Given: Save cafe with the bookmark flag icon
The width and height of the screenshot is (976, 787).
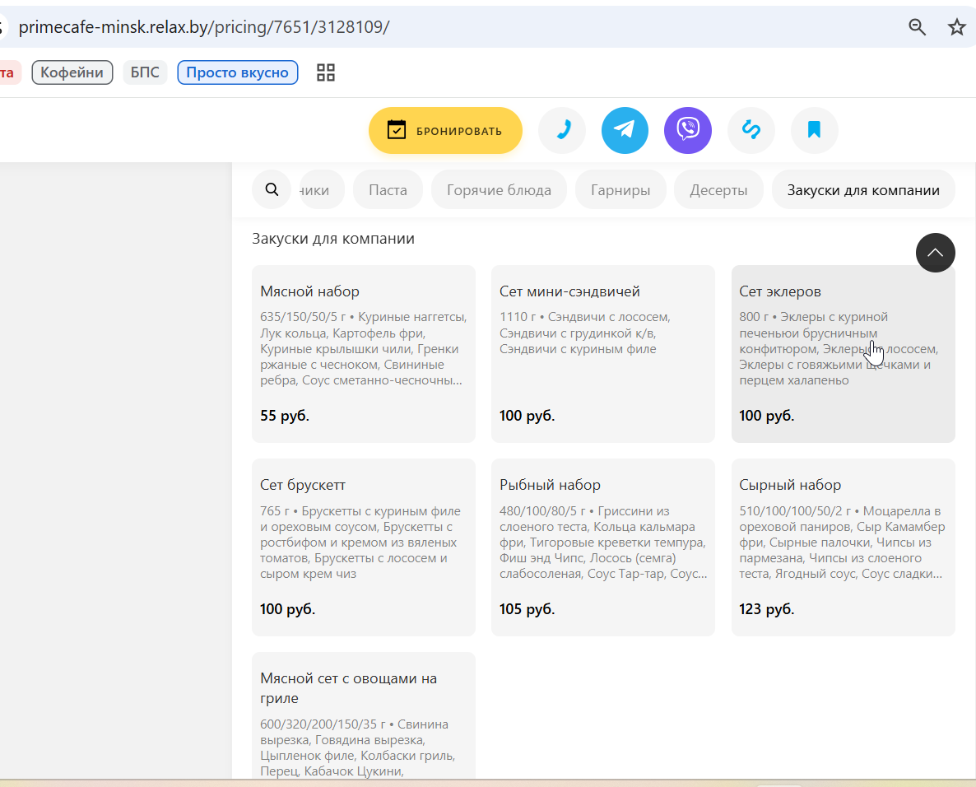Looking at the screenshot, I should pos(814,130).
